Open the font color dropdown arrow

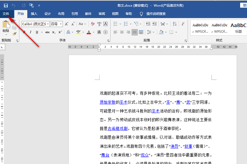(93, 32)
